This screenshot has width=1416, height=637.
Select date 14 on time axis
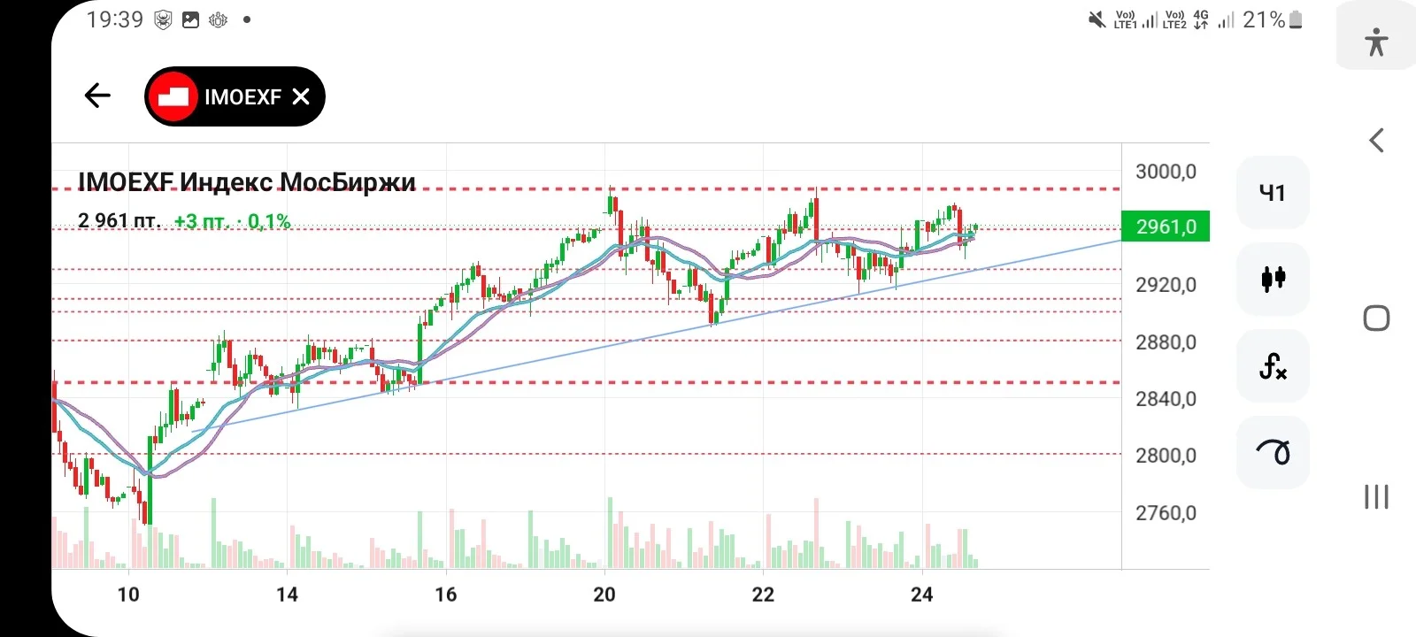click(x=287, y=595)
